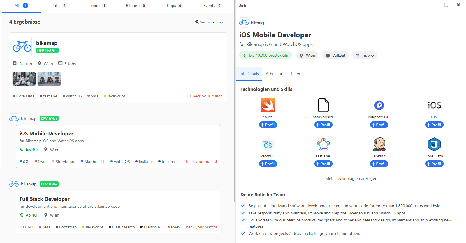Click the watchOS technology icon
The image size is (466, 243).
point(268,144)
